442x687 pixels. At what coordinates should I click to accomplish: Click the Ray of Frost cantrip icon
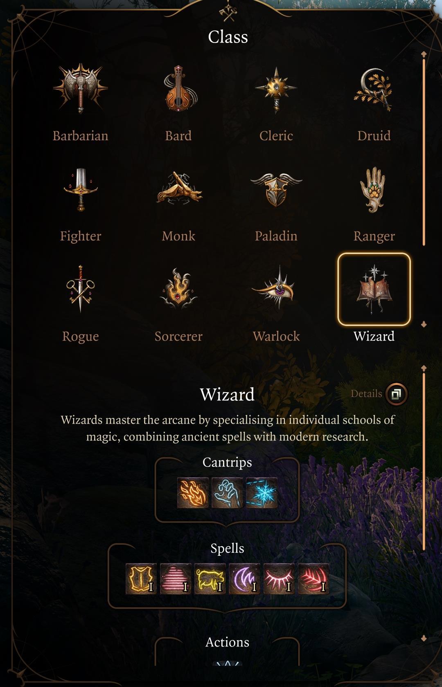(x=262, y=493)
